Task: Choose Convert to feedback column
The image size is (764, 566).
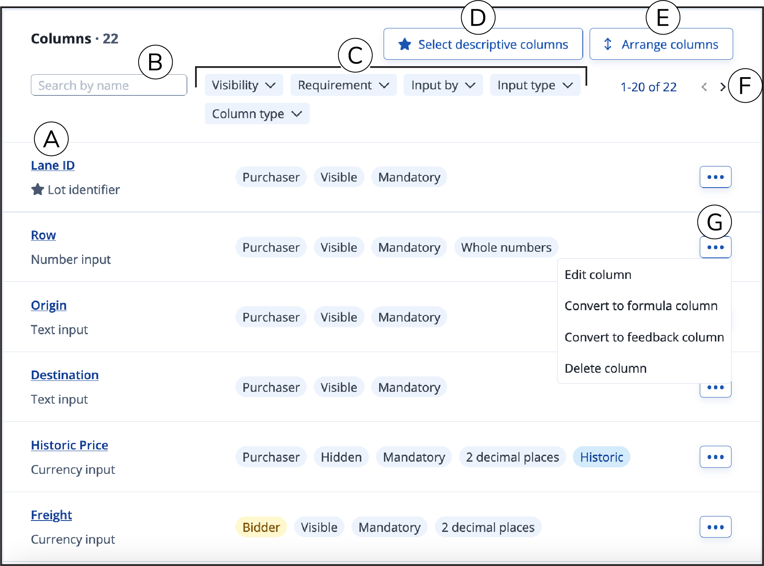Action: (x=644, y=337)
